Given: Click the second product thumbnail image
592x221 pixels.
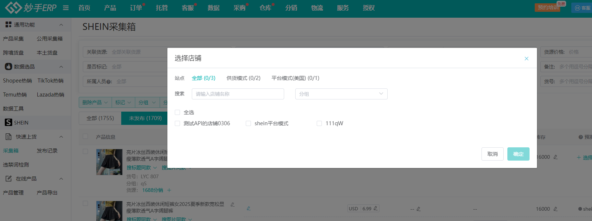Looking at the screenshot, I should click(x=109, y=211).
